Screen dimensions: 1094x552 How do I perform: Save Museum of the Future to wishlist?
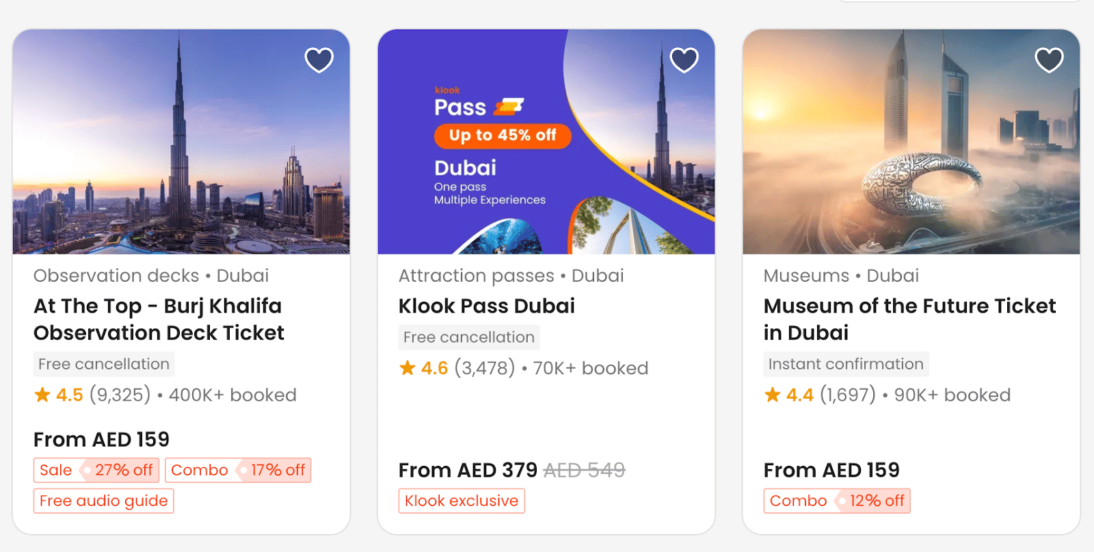[1049, 60]
